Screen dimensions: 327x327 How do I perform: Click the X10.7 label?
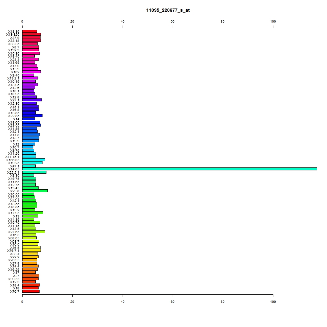(15, 147)
